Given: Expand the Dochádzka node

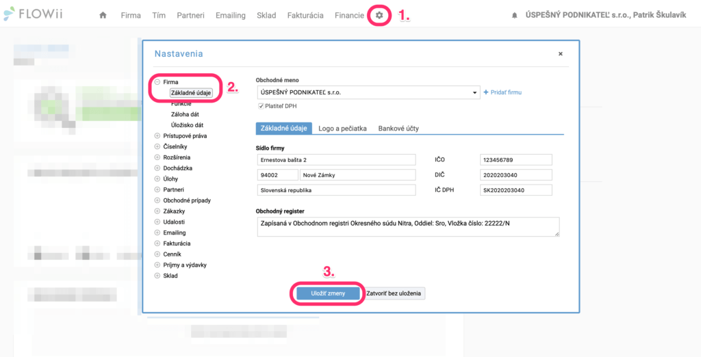Looking at the screenshot, I should click(x=157, y=168).
